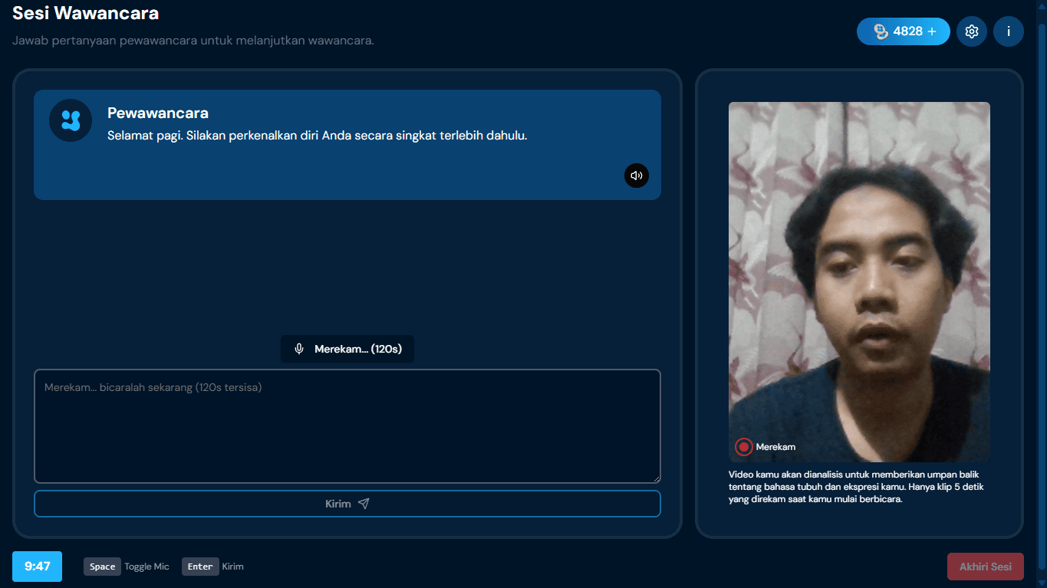This screenshot has height=588, width=1047.
Task: Click the Pewawancara avatar icon
Action: point(71,120)
